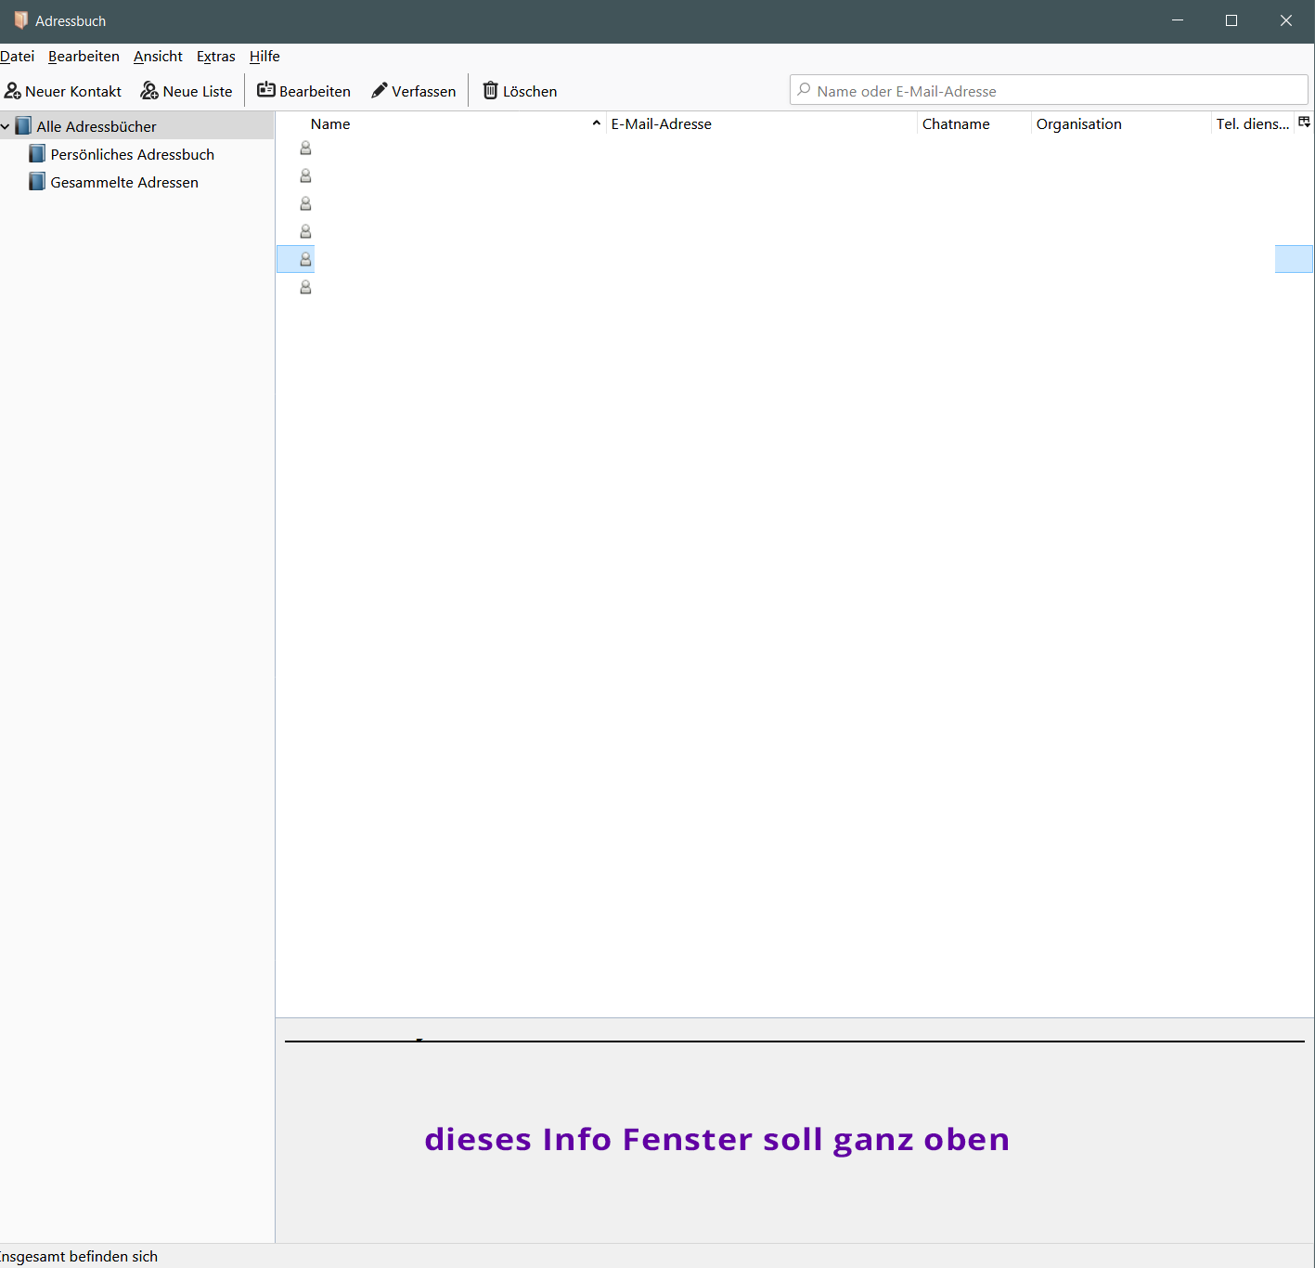Screen dimensions: 1315x1268
Task: Open the Ansicht menu
Action: [x=158, y=57]
